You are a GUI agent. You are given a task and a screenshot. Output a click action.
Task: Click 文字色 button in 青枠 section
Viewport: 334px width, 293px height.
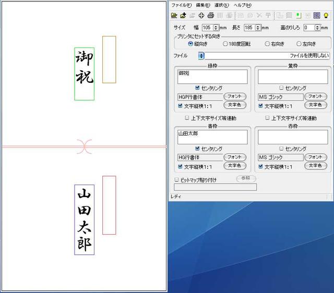coord(235,166)
